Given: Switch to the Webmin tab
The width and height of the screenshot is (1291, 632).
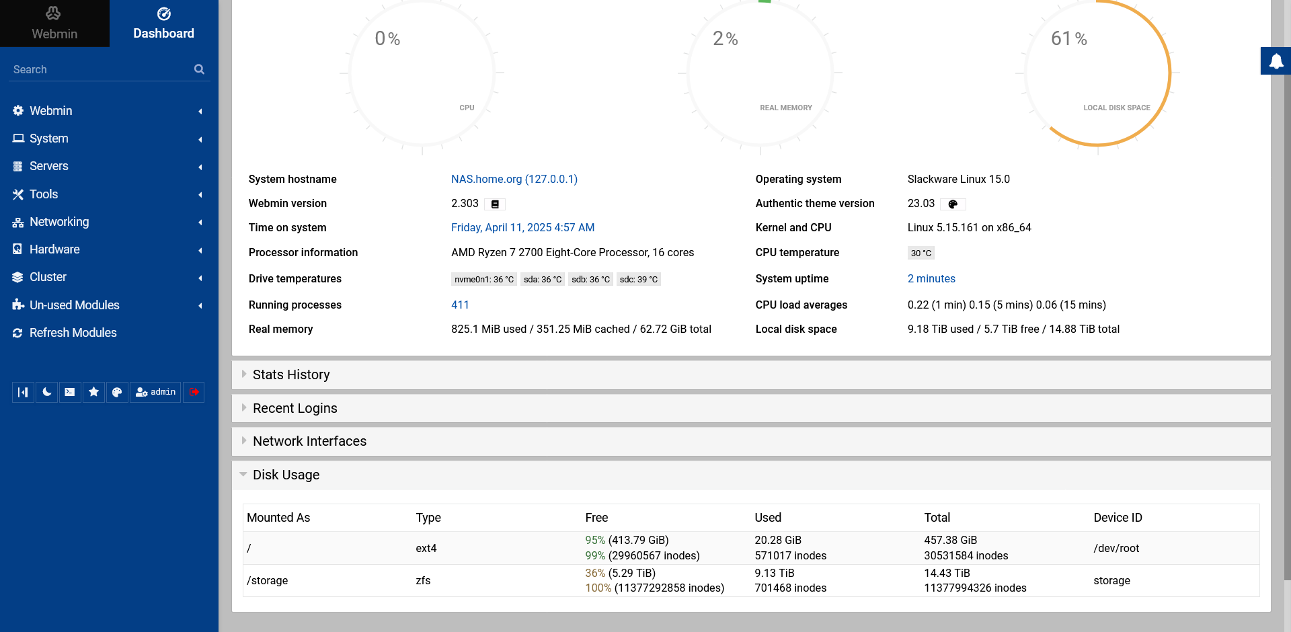Looking at the screenshot, I should (x=54, y=24).
